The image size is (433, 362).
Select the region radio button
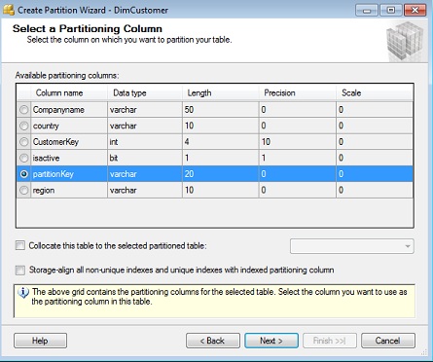pos(24,190)
